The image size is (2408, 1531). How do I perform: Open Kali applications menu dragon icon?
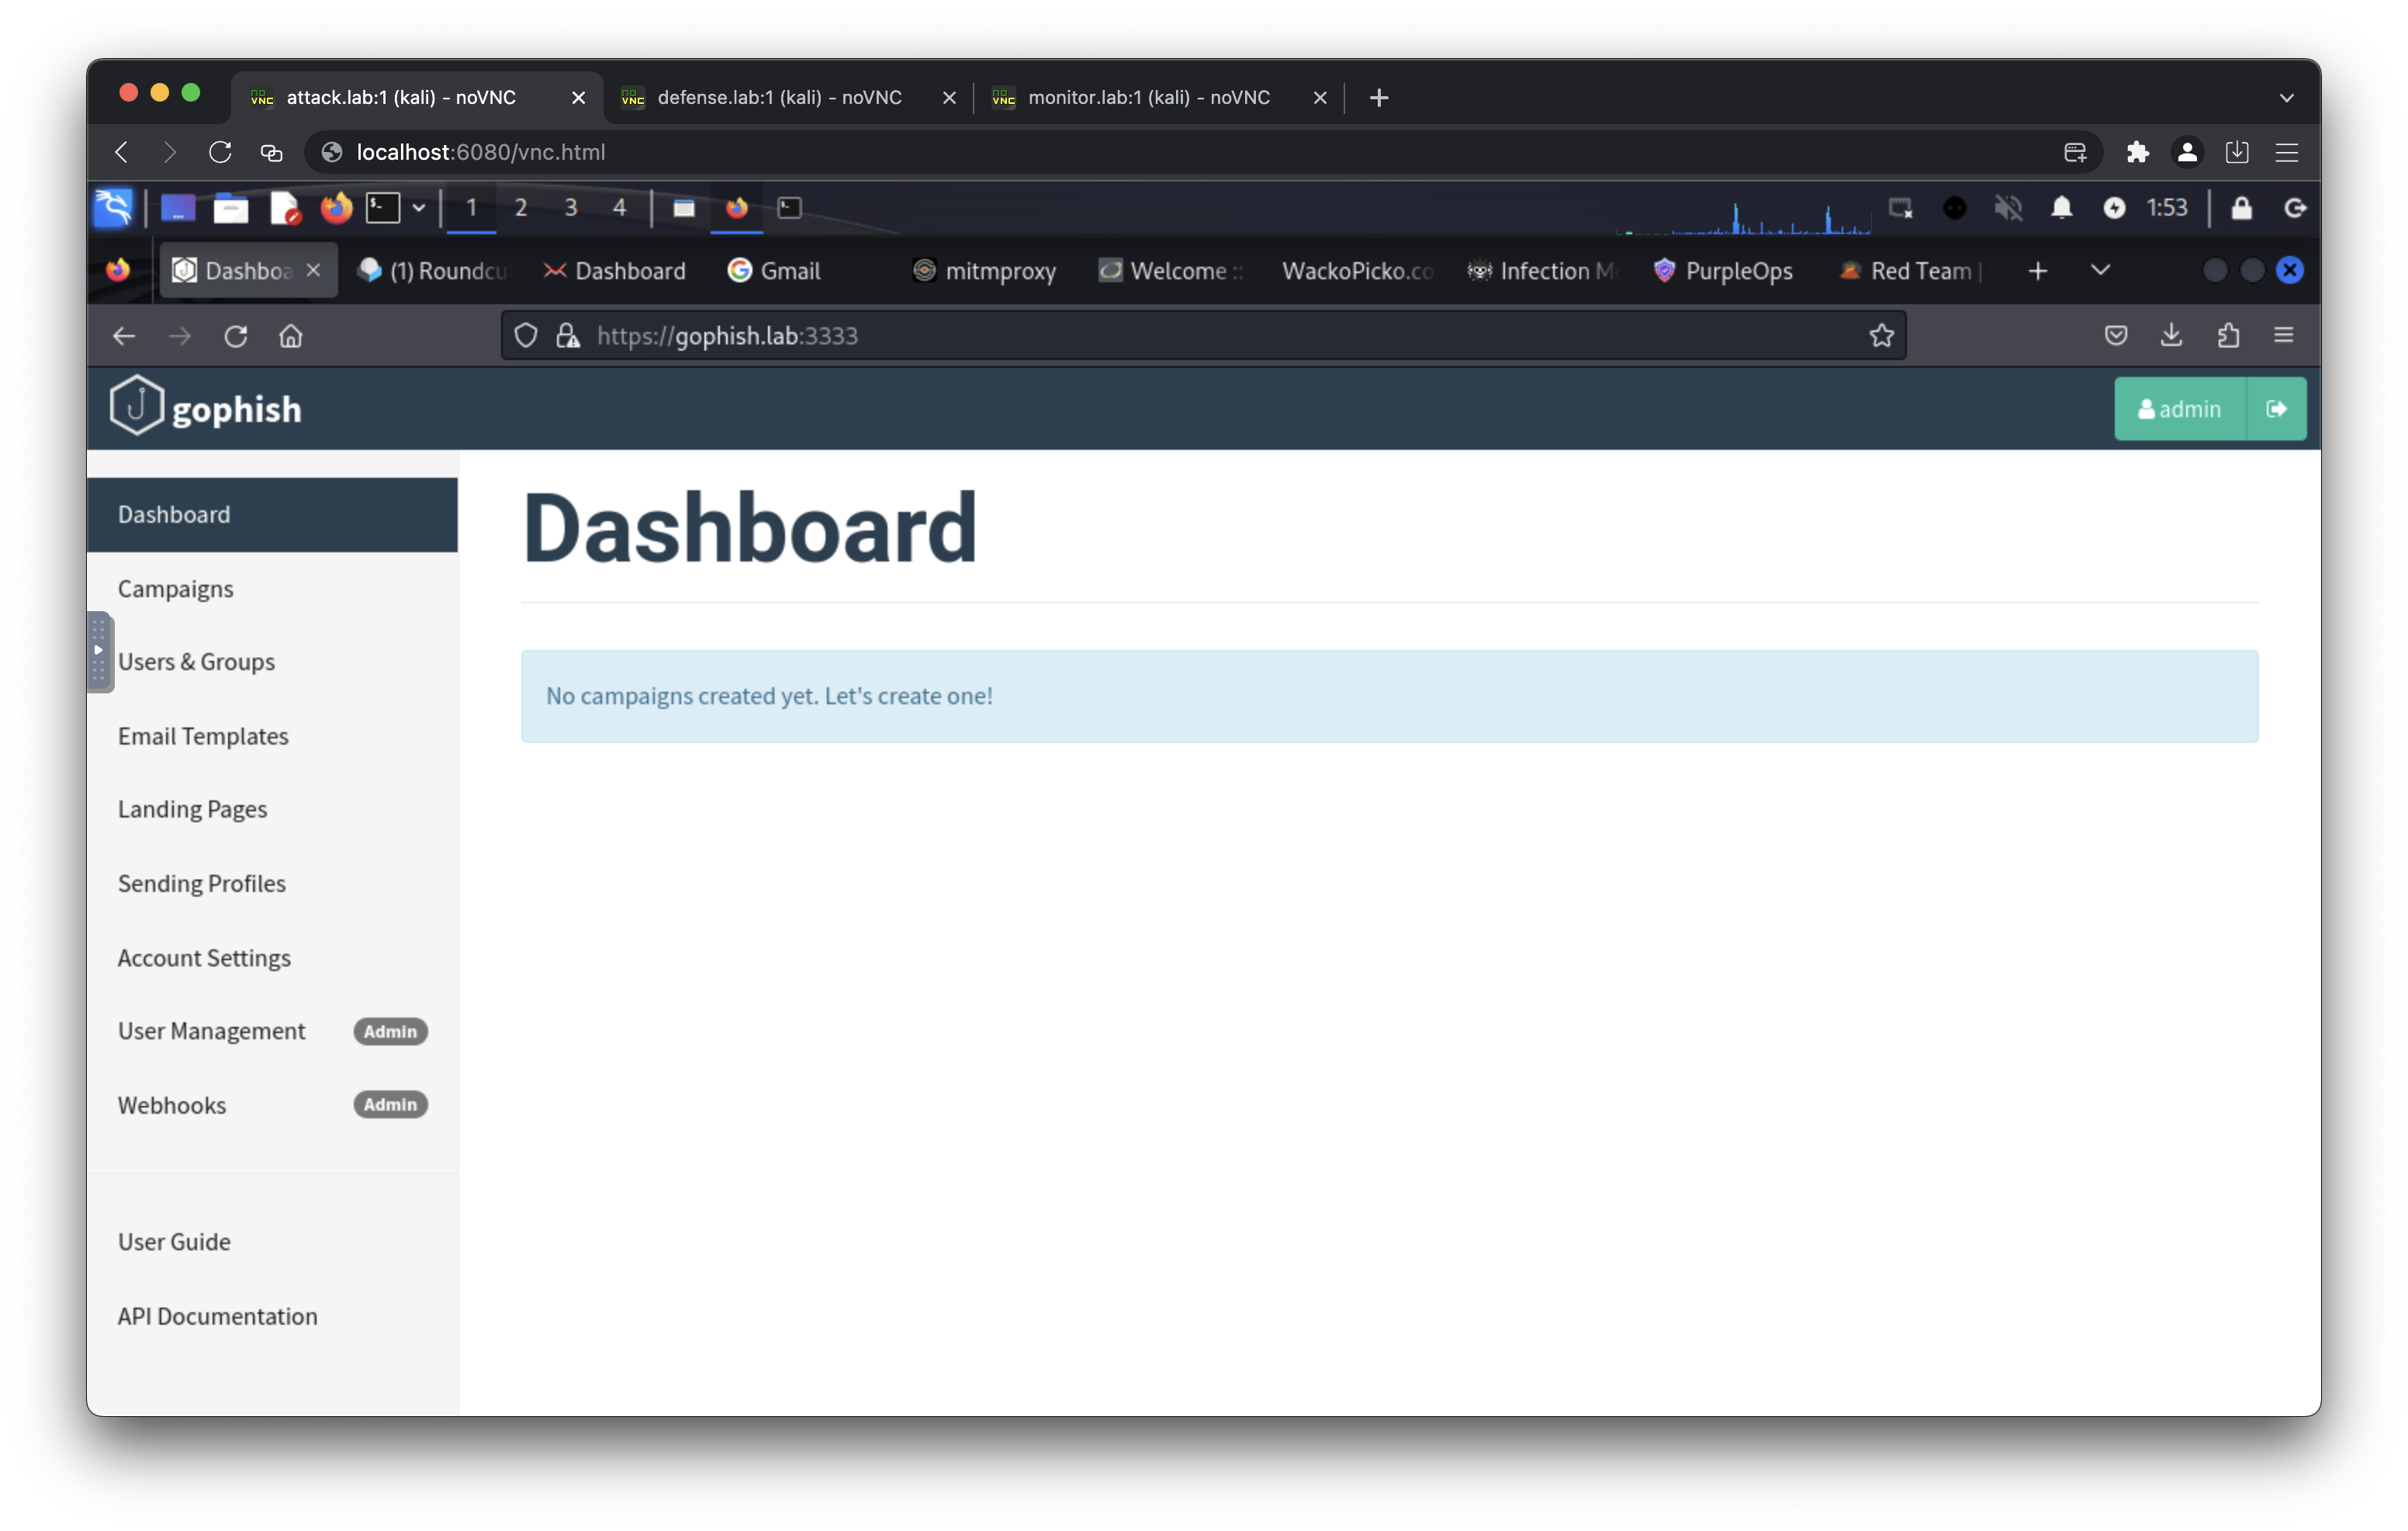(x=113, y=208)
